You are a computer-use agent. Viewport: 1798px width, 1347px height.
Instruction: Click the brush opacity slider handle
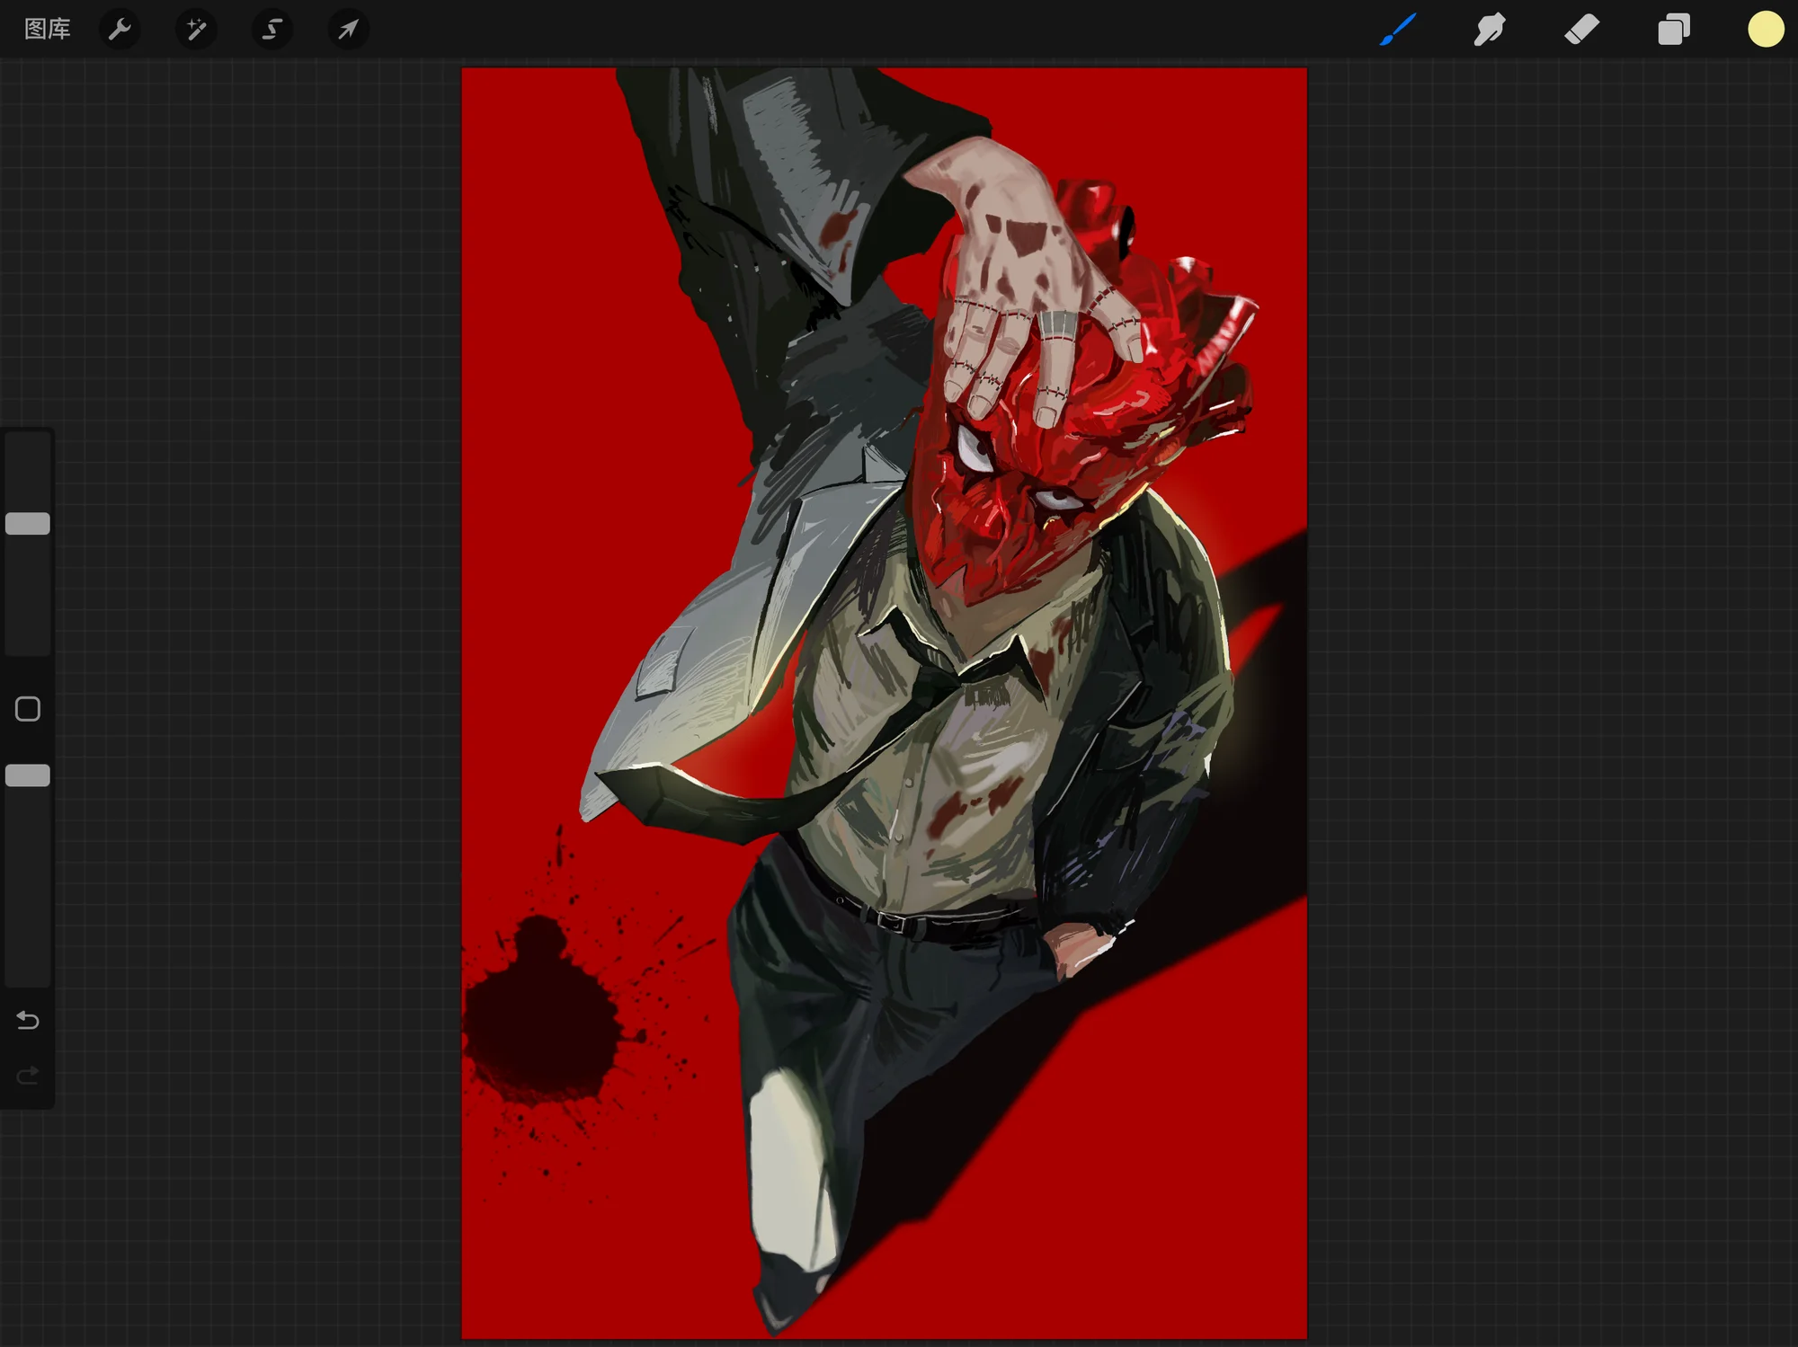click(28, 775)
